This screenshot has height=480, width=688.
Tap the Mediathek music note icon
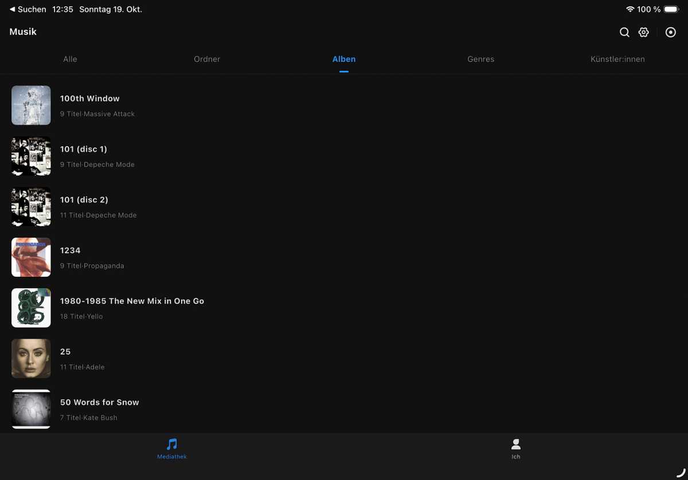(172, 444)
